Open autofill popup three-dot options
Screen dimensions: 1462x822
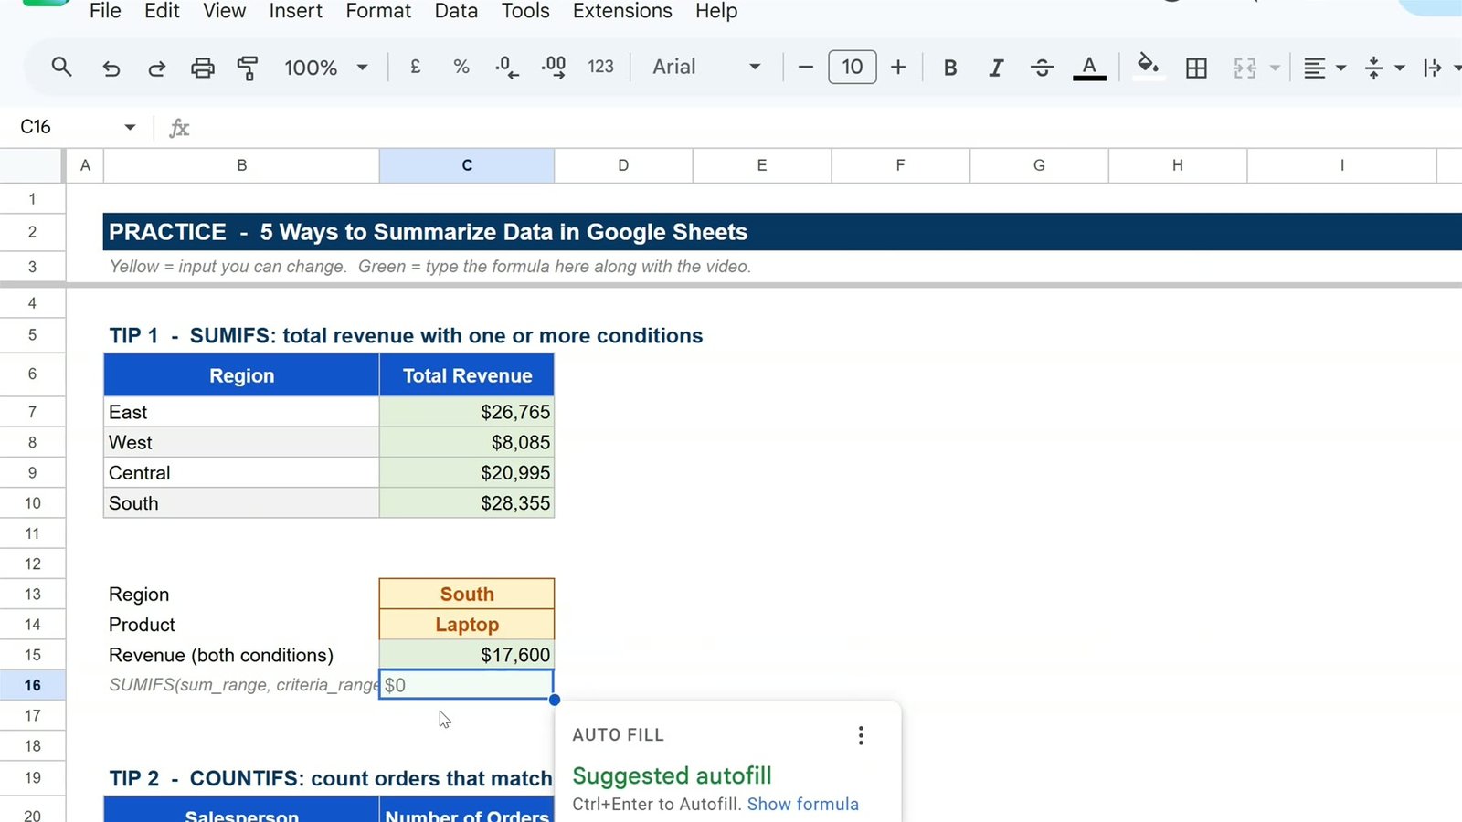click(861, 735)
